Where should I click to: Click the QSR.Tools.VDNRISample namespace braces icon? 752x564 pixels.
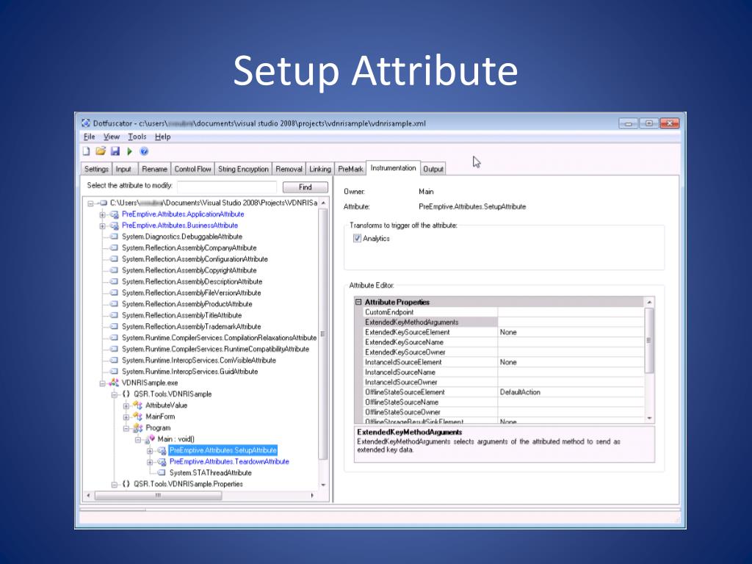click(126, 394)
